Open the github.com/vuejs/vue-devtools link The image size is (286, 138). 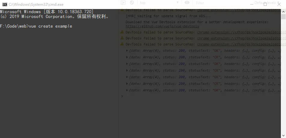pyautogui.click(x=162, y=26)
